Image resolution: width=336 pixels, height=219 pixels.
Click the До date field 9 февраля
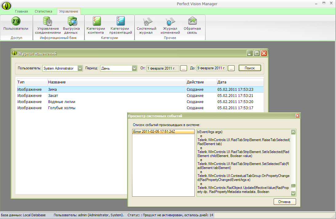point(212,68)
